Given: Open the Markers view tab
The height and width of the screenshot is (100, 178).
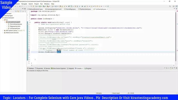Looking at the screenshot, I should [x=31, y=68].
